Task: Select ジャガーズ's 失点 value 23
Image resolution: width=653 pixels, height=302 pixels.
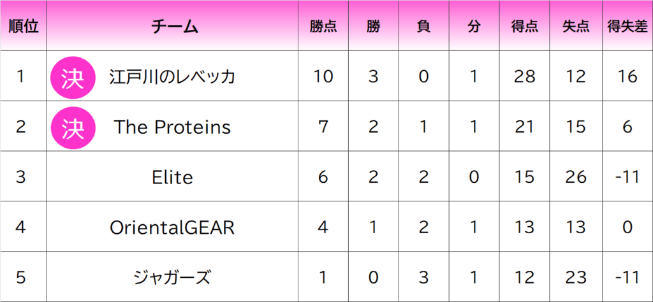Action: click(575, 278)
